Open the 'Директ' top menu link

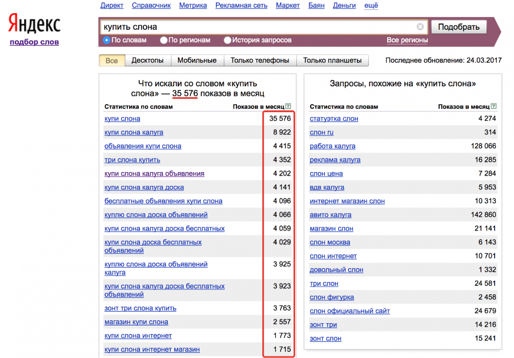click(x=112, y=6)
